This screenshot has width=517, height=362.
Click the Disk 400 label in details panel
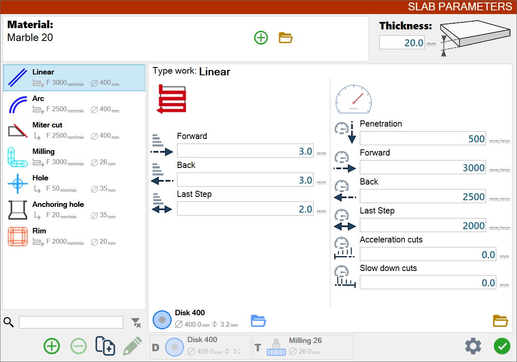(190, 313)
